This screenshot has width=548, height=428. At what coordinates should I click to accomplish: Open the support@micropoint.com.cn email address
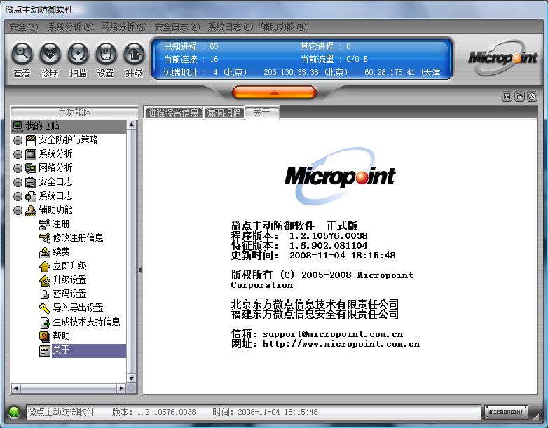coord(333,334)
